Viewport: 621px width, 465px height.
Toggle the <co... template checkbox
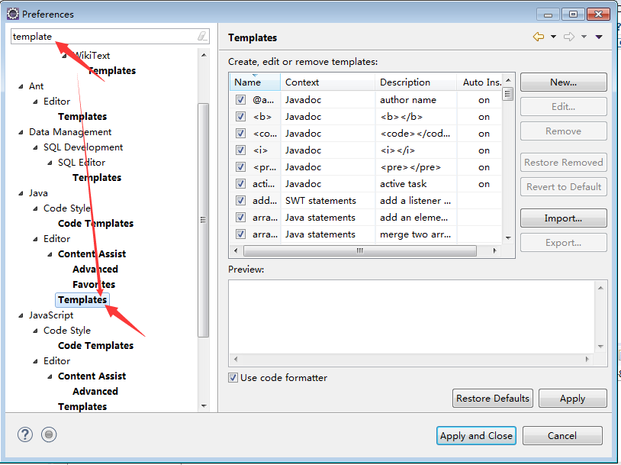click(240, 133)
